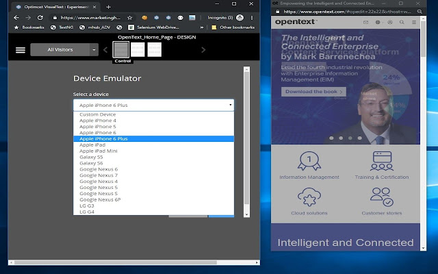Click the All Visitors segment button

[60, 50]
